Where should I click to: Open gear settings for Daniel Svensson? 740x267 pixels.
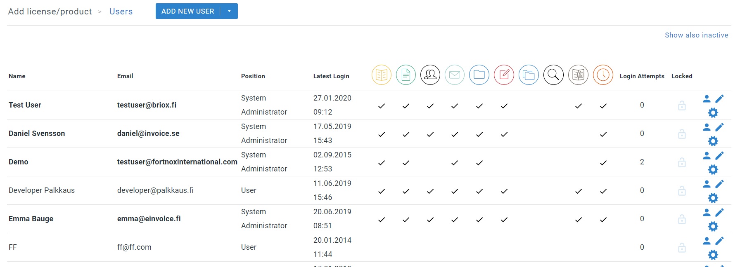[x=713, y=141]
